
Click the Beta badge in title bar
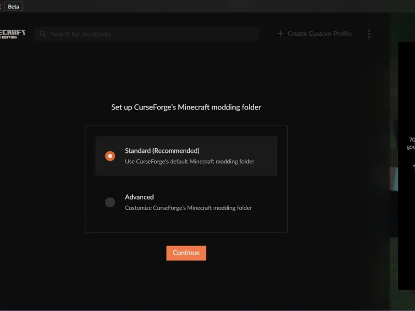pyautogui.click(x=13, y=6)
